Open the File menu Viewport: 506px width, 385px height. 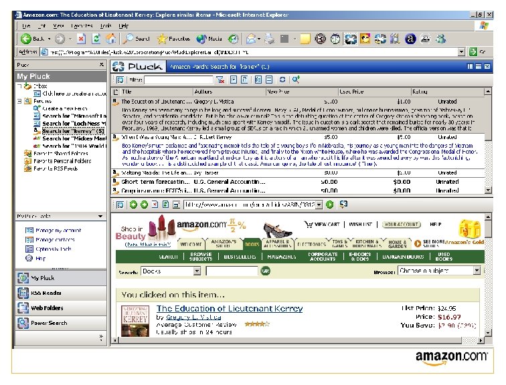[26, 26]
